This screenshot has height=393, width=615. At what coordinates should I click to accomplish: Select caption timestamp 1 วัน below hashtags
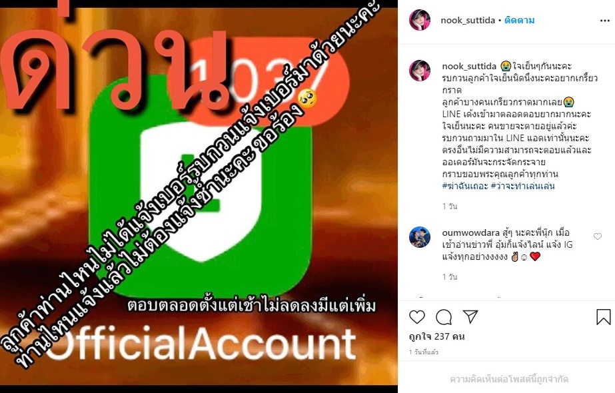450,206
